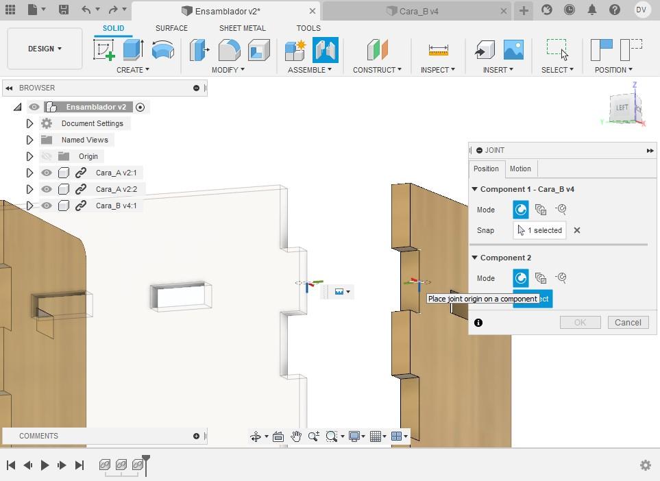Select the Shell tool
The image size is (660, 481).
coord(259,49)
